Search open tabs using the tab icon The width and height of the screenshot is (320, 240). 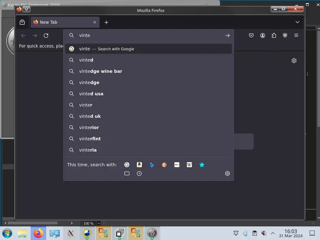coord(127,173)
